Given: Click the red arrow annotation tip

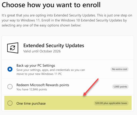Looking at the screenshot, I should coord(84,95).
